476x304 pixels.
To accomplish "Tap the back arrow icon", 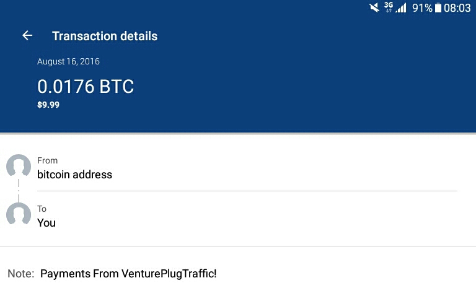I will coord(27,36).
